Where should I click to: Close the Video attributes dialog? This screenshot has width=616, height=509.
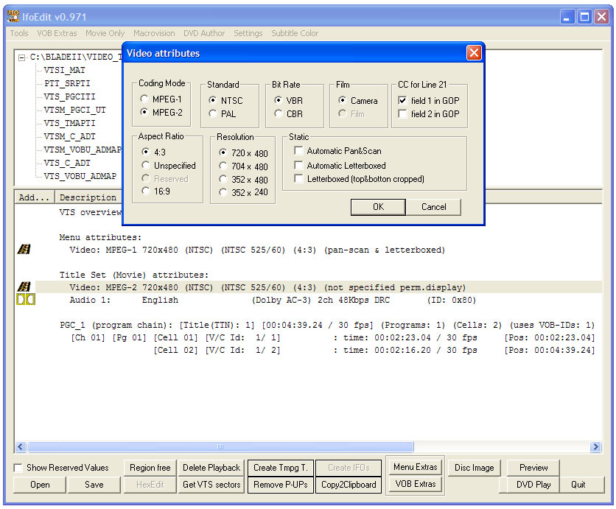(474, 52)
